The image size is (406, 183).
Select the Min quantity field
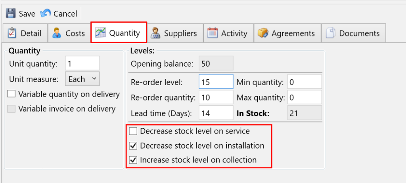[304, 82]
